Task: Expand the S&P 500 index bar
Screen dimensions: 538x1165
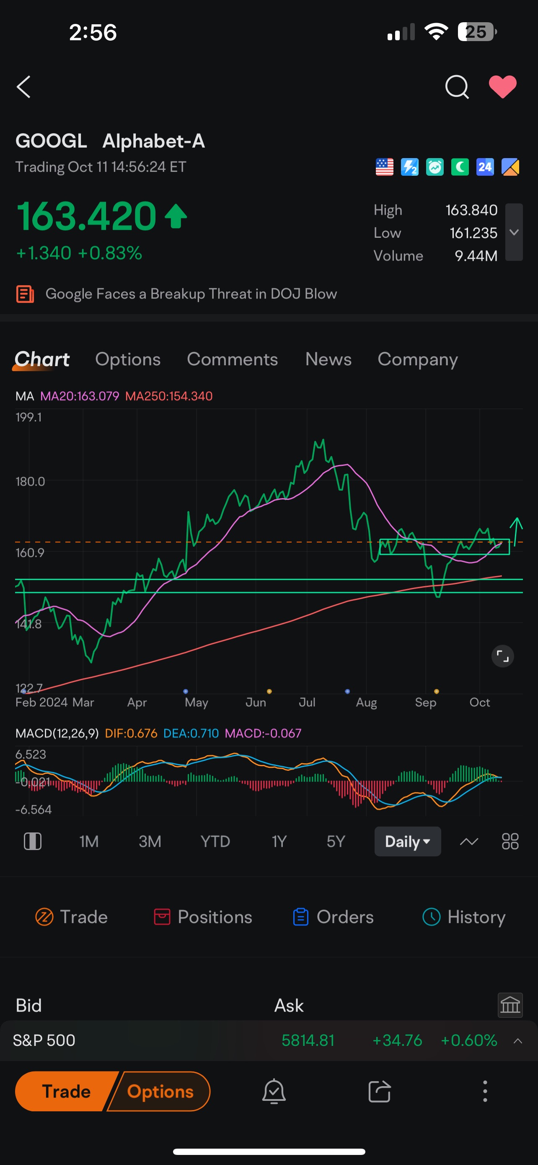Action: coord(518,1040)
